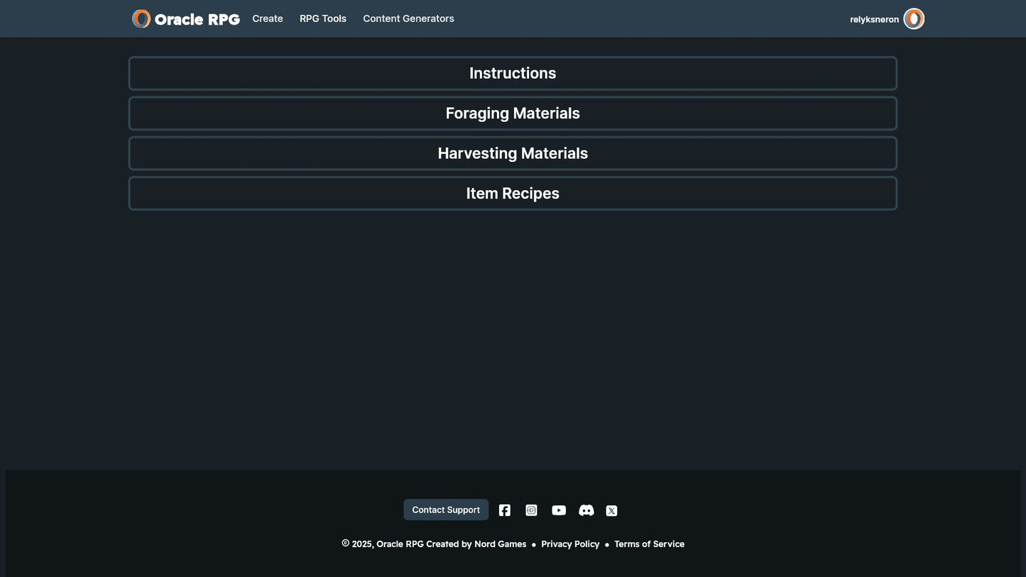
Task: Open the Content Generators menu
Action: pos(408,18)
